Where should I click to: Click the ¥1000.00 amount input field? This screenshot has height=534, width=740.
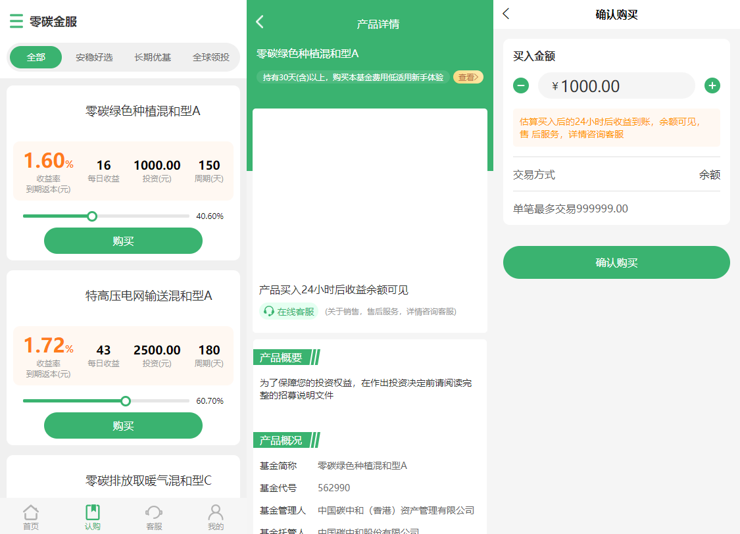616,86
